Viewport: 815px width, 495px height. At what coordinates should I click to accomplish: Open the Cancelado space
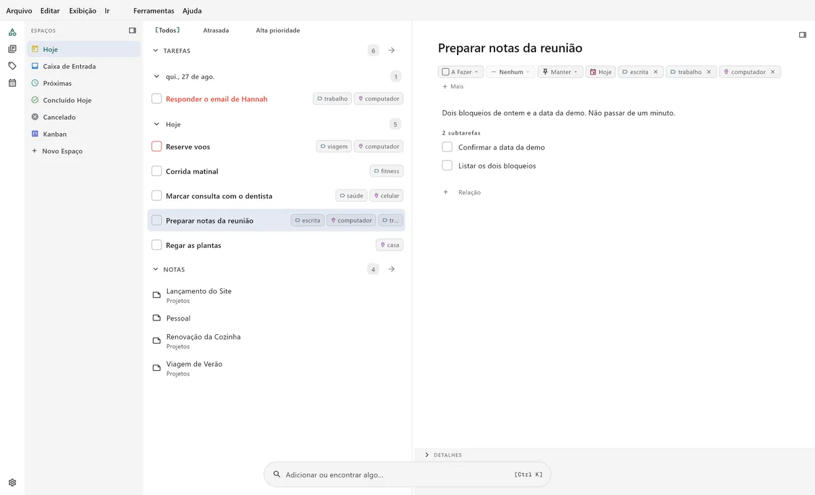(84, 117)
